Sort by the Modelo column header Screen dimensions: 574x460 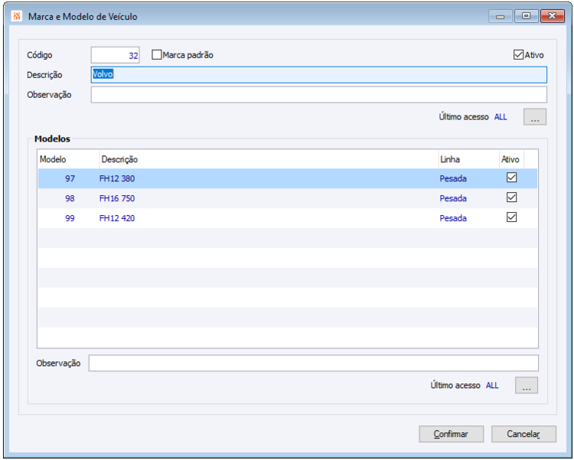(69, 159)
